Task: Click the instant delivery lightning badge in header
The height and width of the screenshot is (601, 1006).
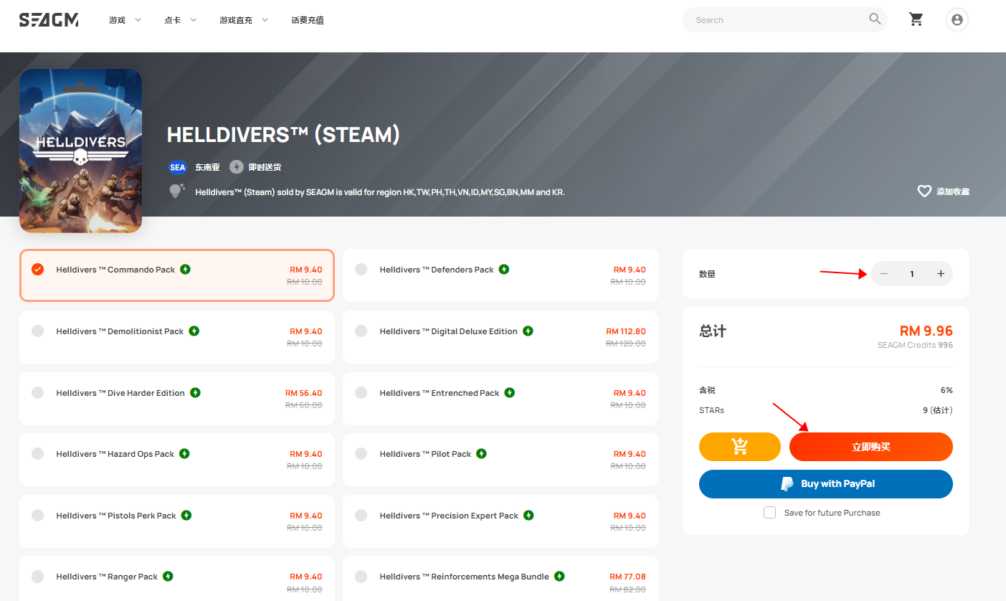Action: click(237, 167)
